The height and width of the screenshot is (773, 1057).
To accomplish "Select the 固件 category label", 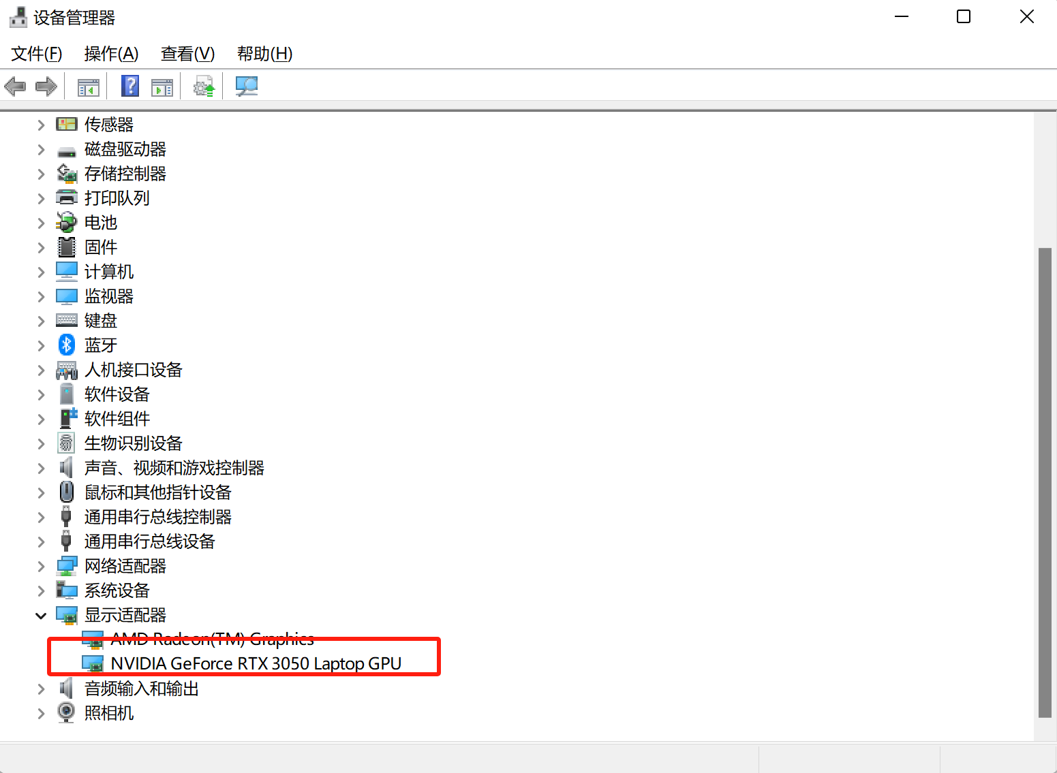I will coord(101,247).
